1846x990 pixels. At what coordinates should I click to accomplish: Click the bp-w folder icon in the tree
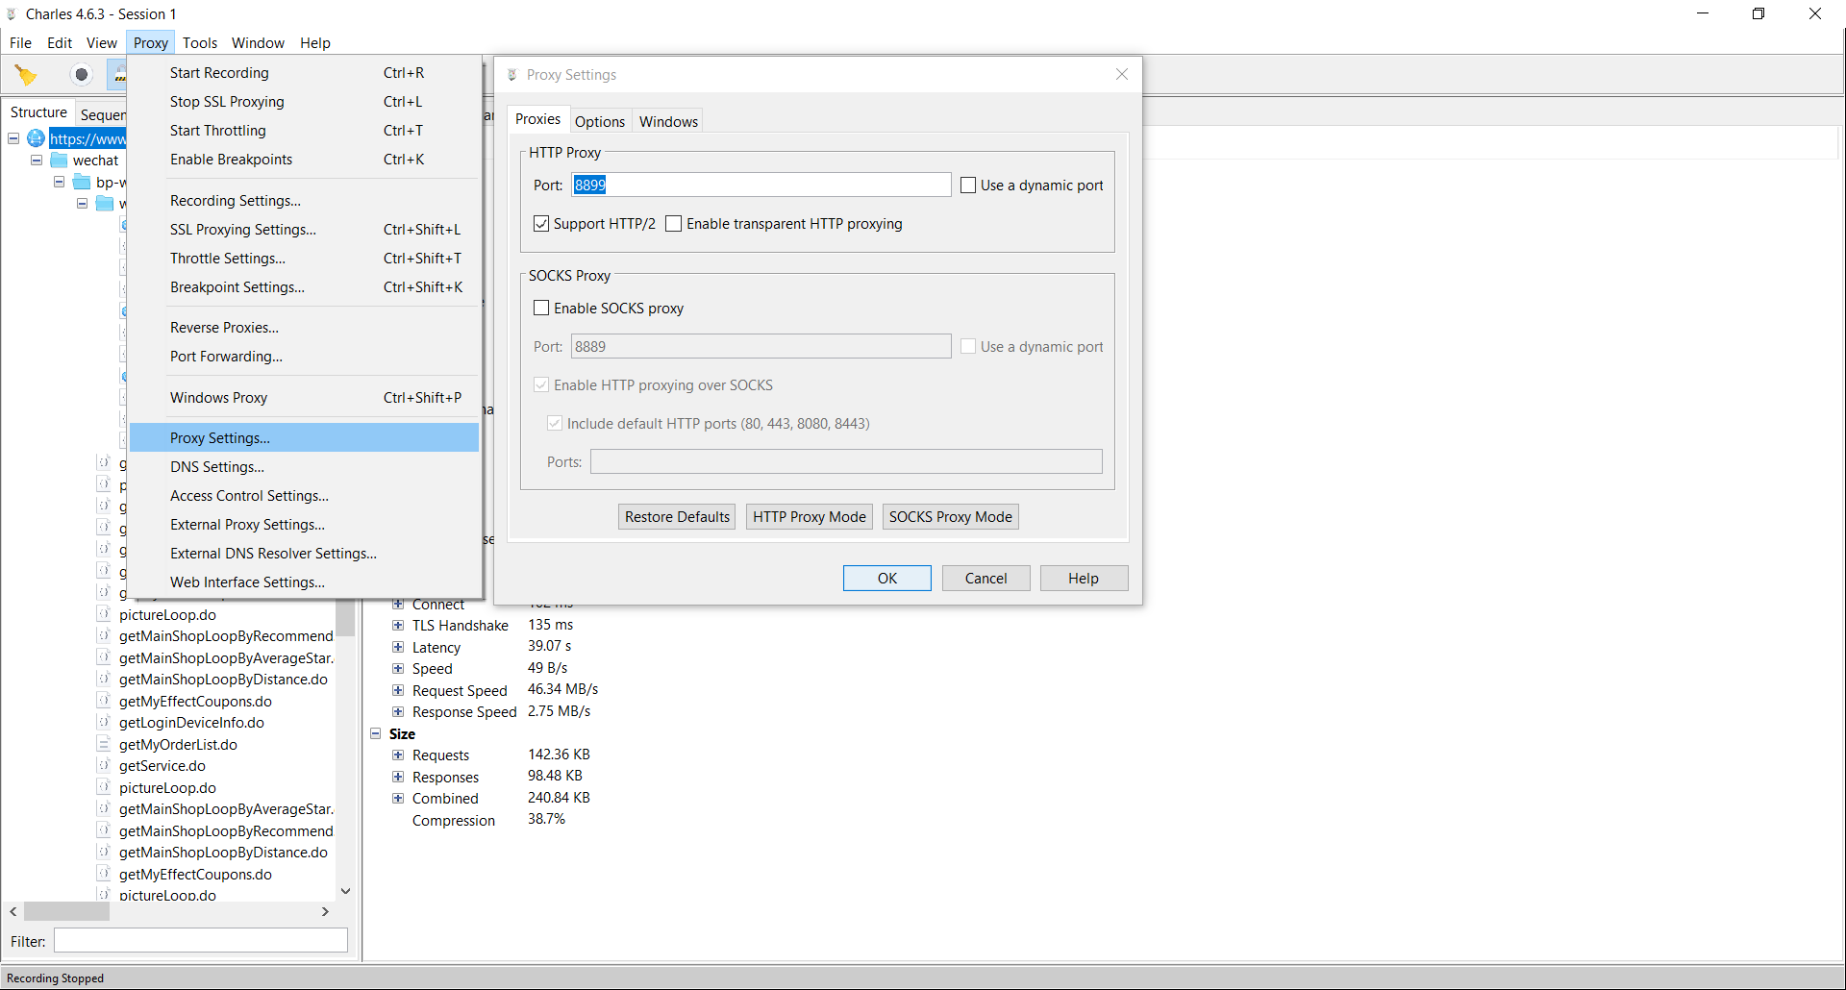click(x=83, y=183)
